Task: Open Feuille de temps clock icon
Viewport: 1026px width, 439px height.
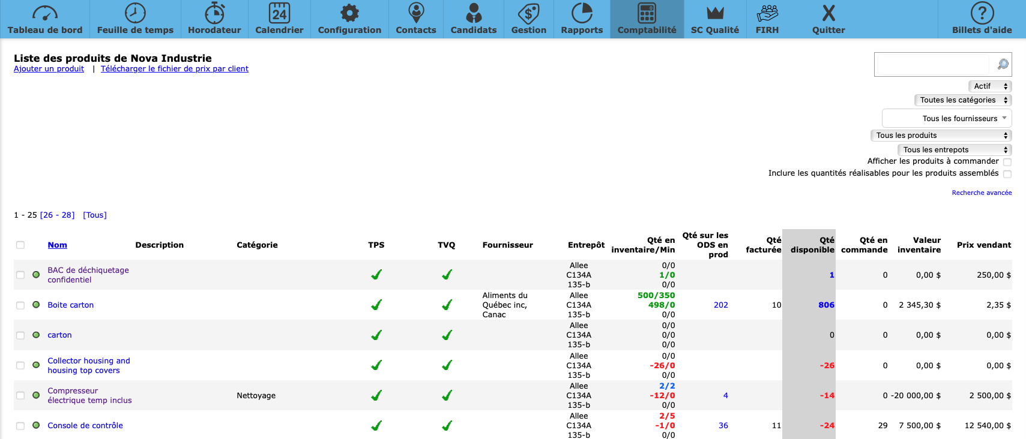Action: pyautogui.click(x=135, y=13)
